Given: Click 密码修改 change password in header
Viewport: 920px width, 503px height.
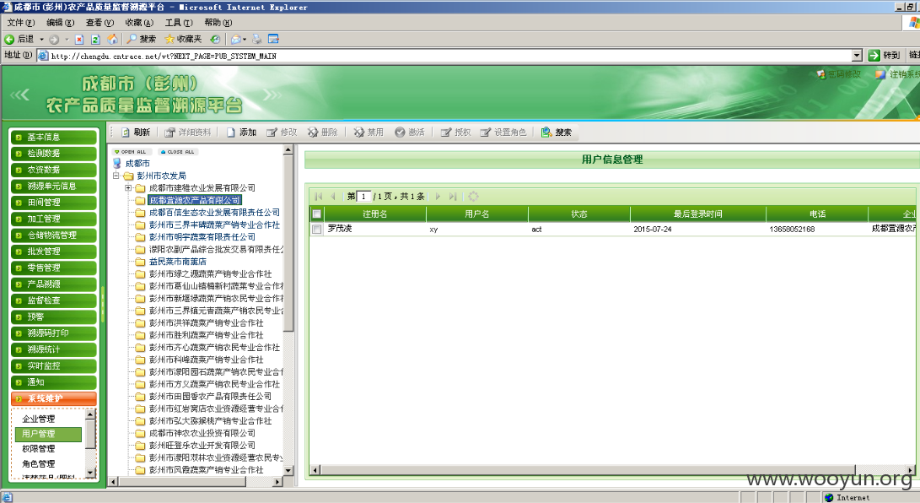Looking at the screenshot, I should [x=839, y=74].
